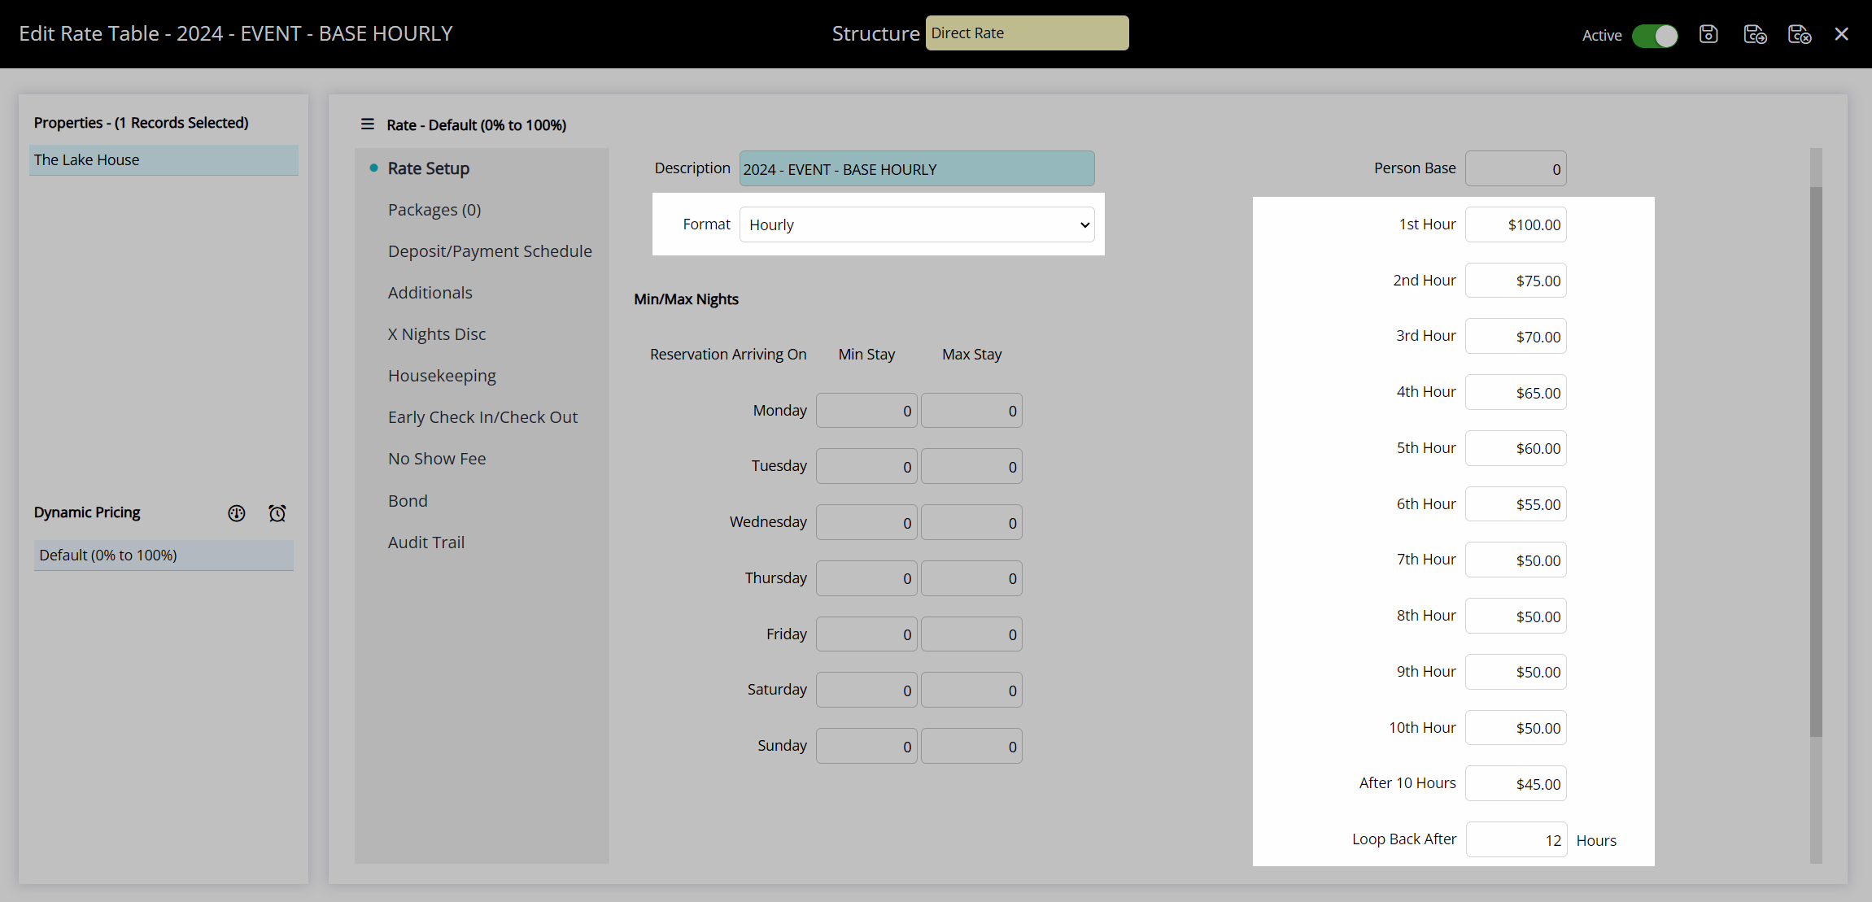Click Thursday Min Stay field
Image resolution: width=1872 pixels, height=902 pixels.
(x=866, y=578)
